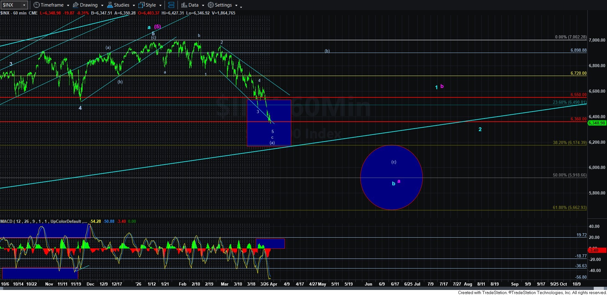The width and height of the screenshot is (607, 295).
Task: Click the Data bar chart icon
Action: tap(184, 5)
